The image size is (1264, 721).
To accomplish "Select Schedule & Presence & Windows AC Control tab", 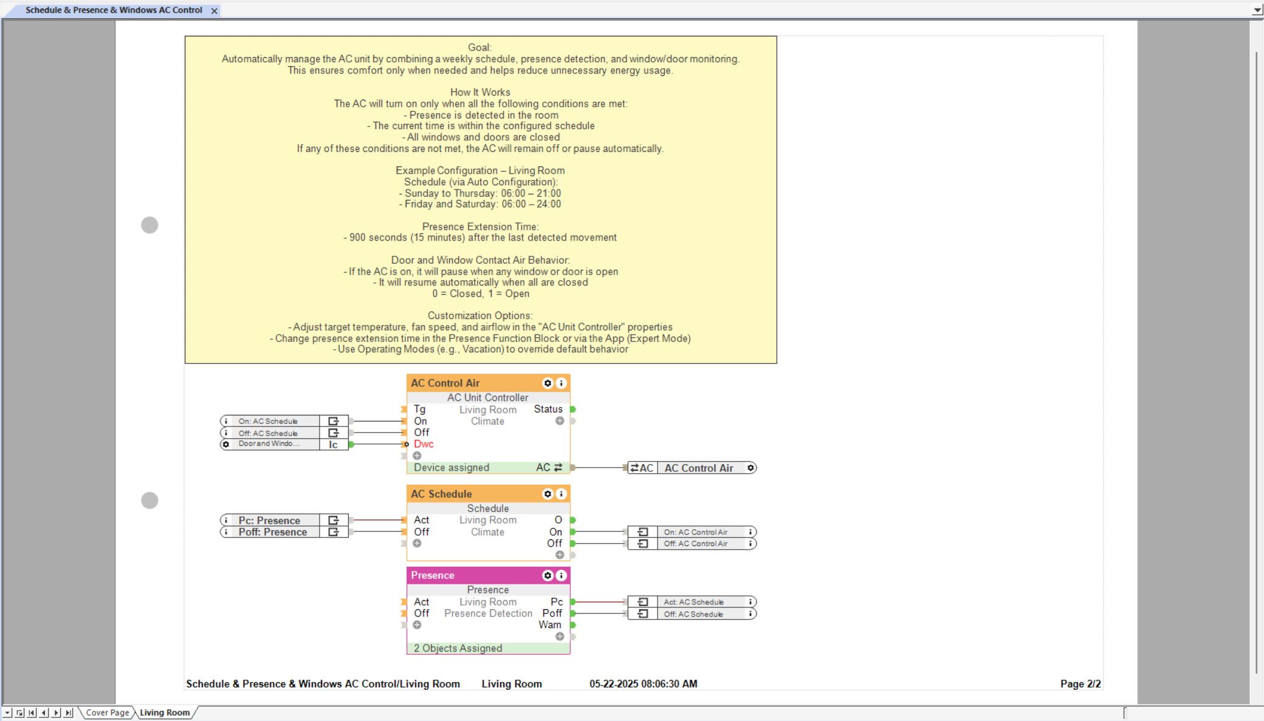I will pyautogui.click(x=114, y=10).
